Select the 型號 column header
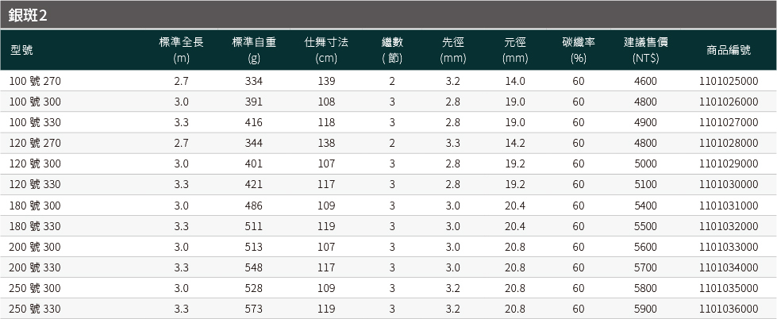The height and width of the screenshot is (319, 777). pyautogui.click(x=21, y=50)
